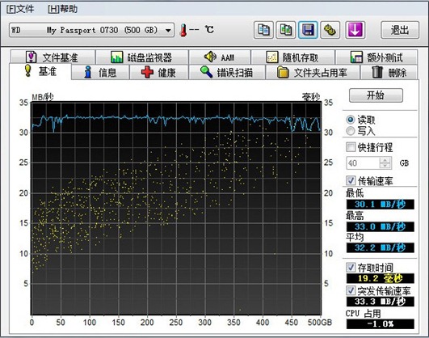Open the 文件夹占用率 folder usage tab
The image size is (429, 338).
coord(313,72)
